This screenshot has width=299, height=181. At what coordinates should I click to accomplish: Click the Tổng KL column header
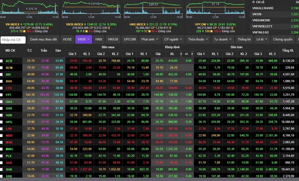pos(288,51)
